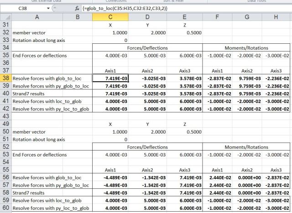Select the column H header

[x=276, y=17]
